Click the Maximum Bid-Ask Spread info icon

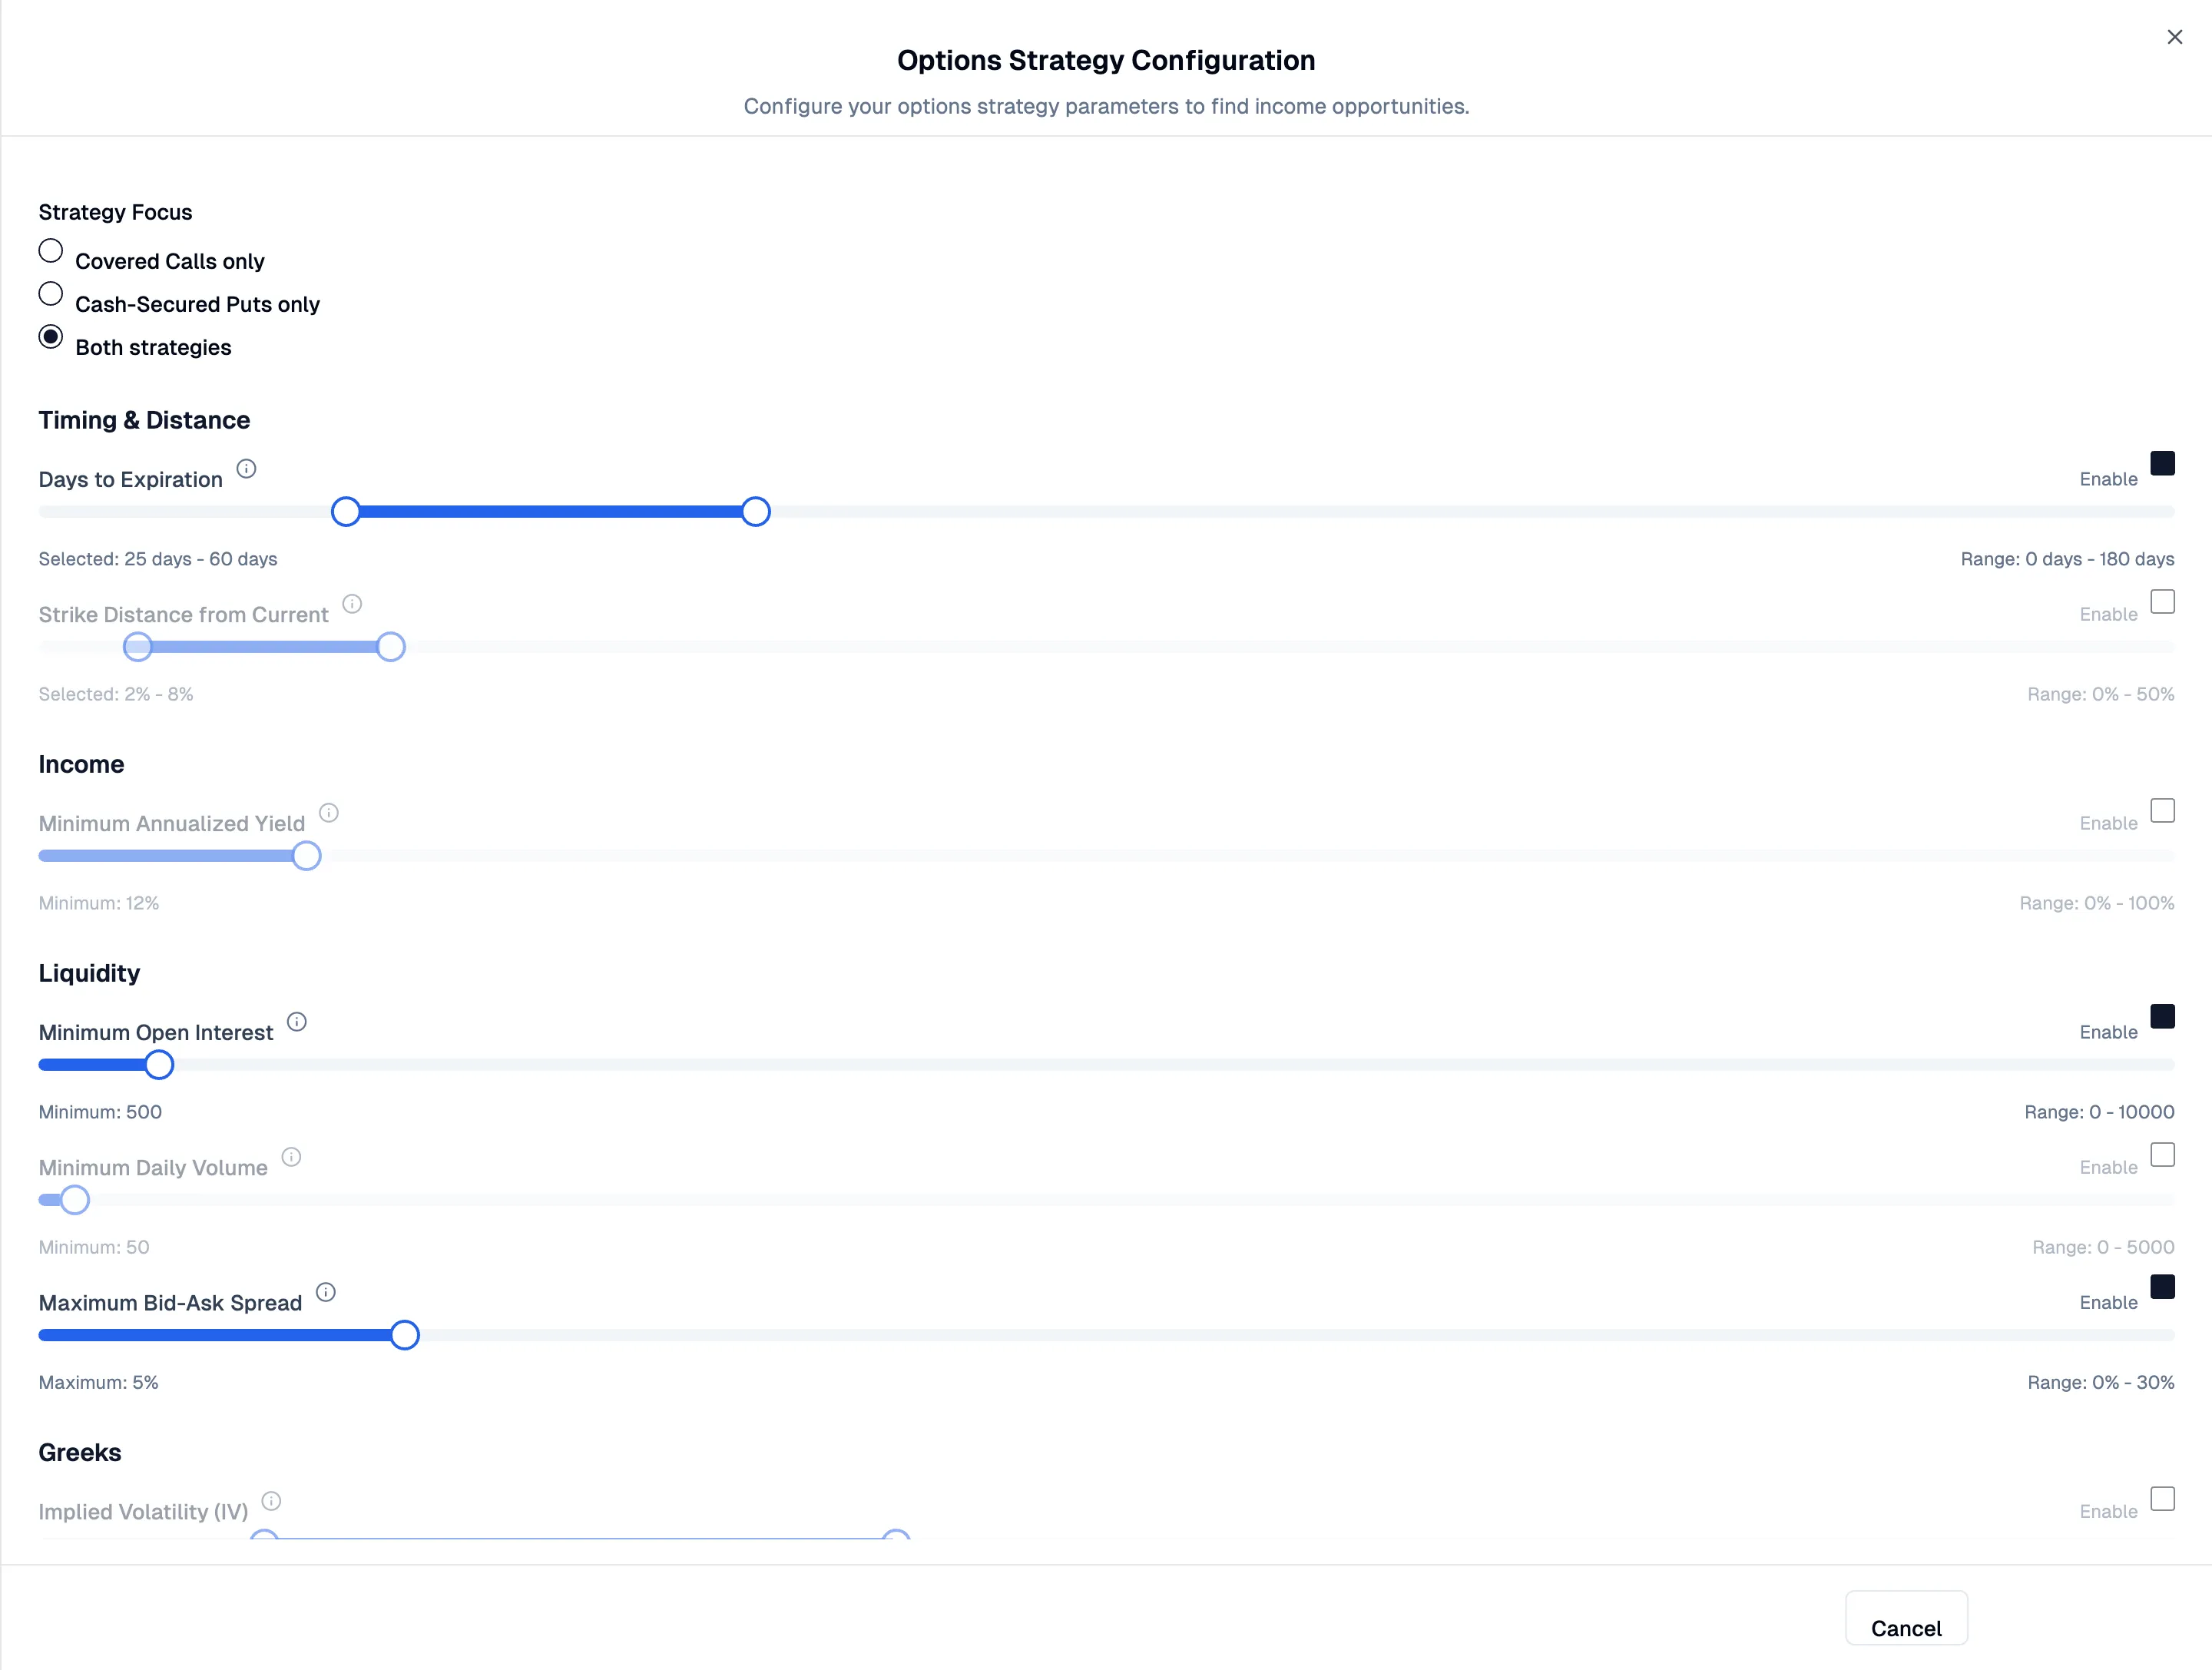click(326, 1291)
